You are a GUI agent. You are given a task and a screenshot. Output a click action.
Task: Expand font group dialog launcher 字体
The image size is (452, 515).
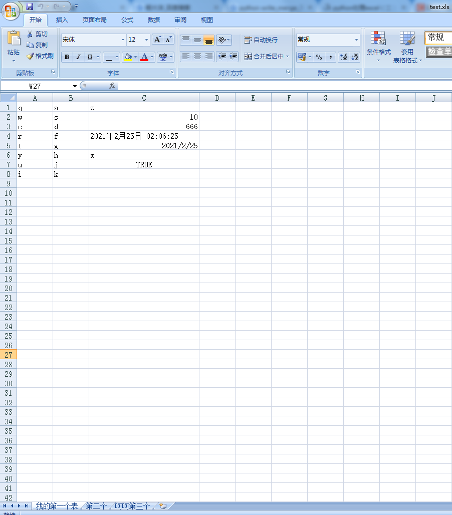(171, 72)
